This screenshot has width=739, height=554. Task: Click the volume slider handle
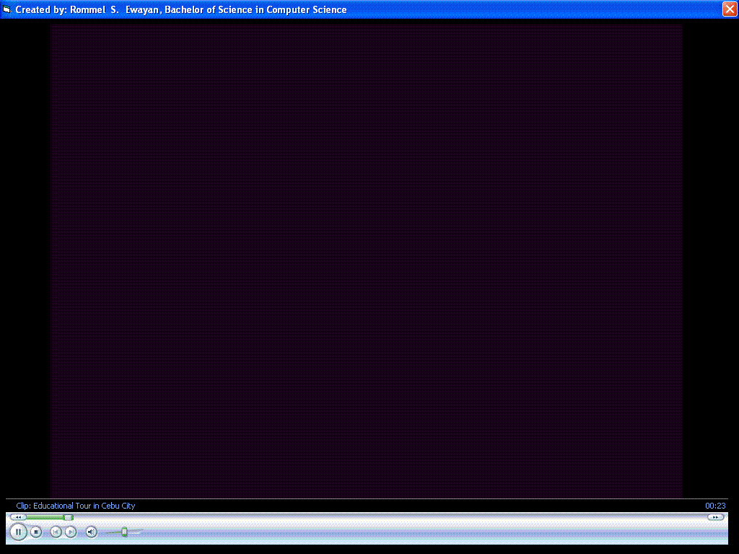[x=123, y=532]
